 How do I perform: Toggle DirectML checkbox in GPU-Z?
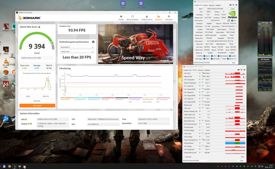tap(230, 56)
